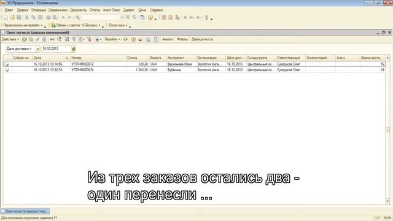Click the Set date interval icon
This screenshot has height=221, width=393.
click(52, 39)
